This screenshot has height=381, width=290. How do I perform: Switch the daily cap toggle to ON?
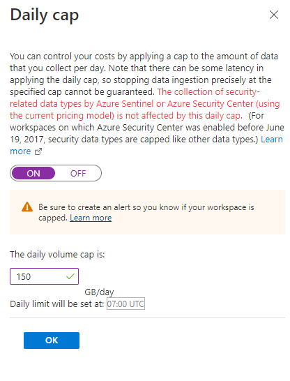point(33,173)
